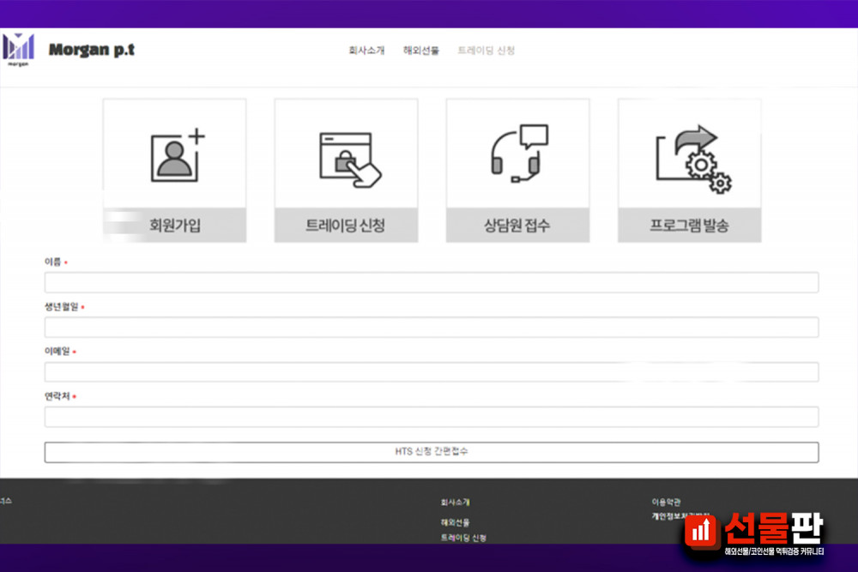Image resolution: width=858 pixels, height=572 pixels.
Task: Click the Morgan logo in the header
Action: coord(19,49)
